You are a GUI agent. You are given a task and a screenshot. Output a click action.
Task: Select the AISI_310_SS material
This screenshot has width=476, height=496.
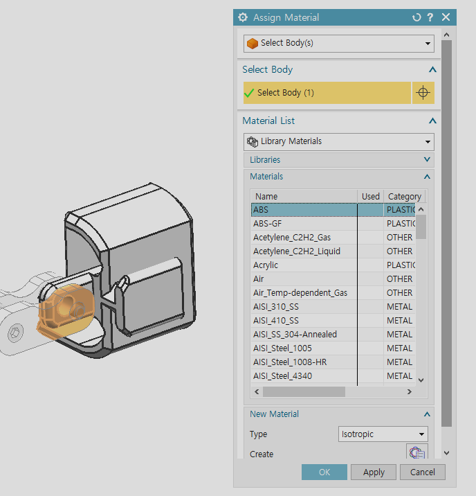coord(333,307)
